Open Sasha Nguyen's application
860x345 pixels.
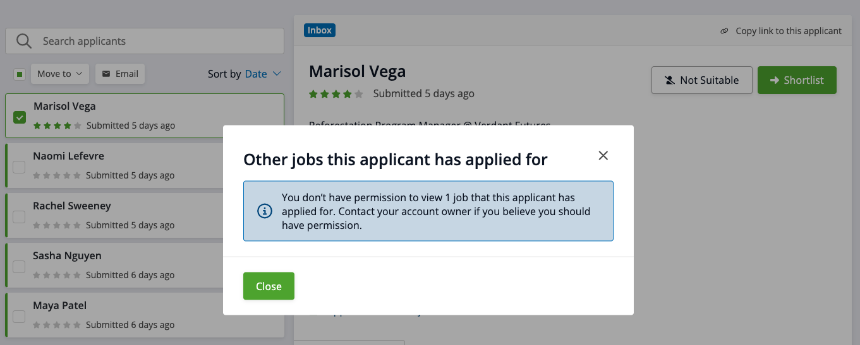67,256
